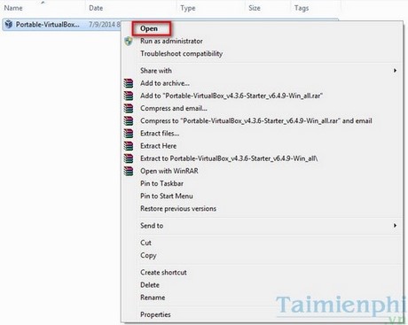Select Troubleshoot compatibility
The width and height of the screenshot is (408, 325).
pyautogui.click(x=181, y=54)
